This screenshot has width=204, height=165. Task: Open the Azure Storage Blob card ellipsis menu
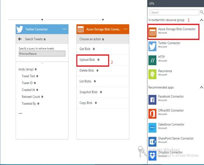[125, 29]
